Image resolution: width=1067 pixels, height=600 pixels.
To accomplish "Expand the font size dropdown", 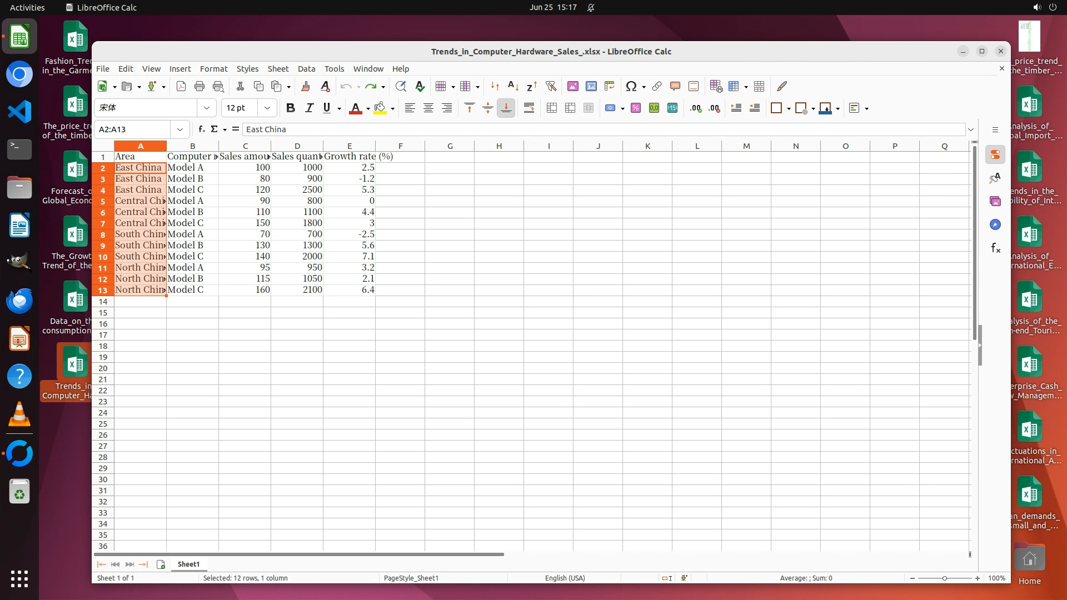I will [x=267, y=108].
